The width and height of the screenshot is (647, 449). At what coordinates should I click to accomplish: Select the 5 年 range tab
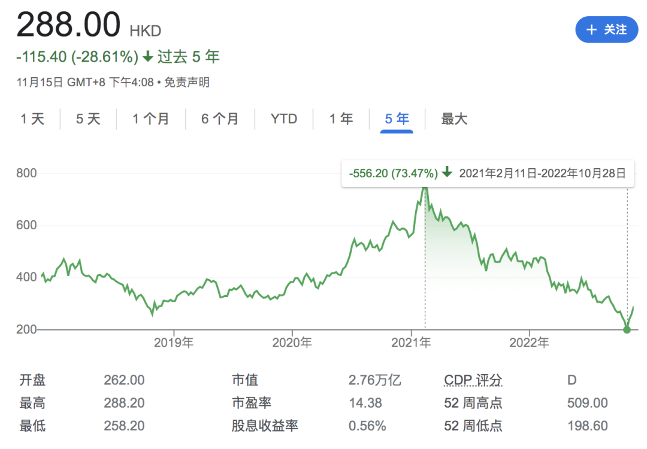pyautogui.click(x=397, y=119)
